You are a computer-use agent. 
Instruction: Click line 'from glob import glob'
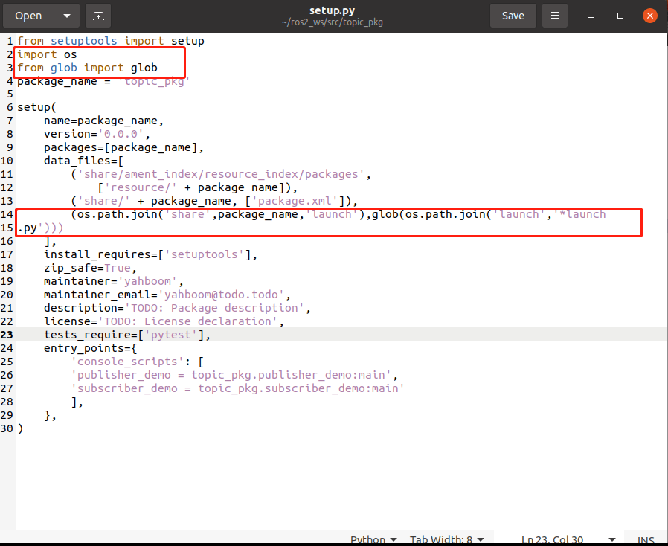tap(87, 68)
